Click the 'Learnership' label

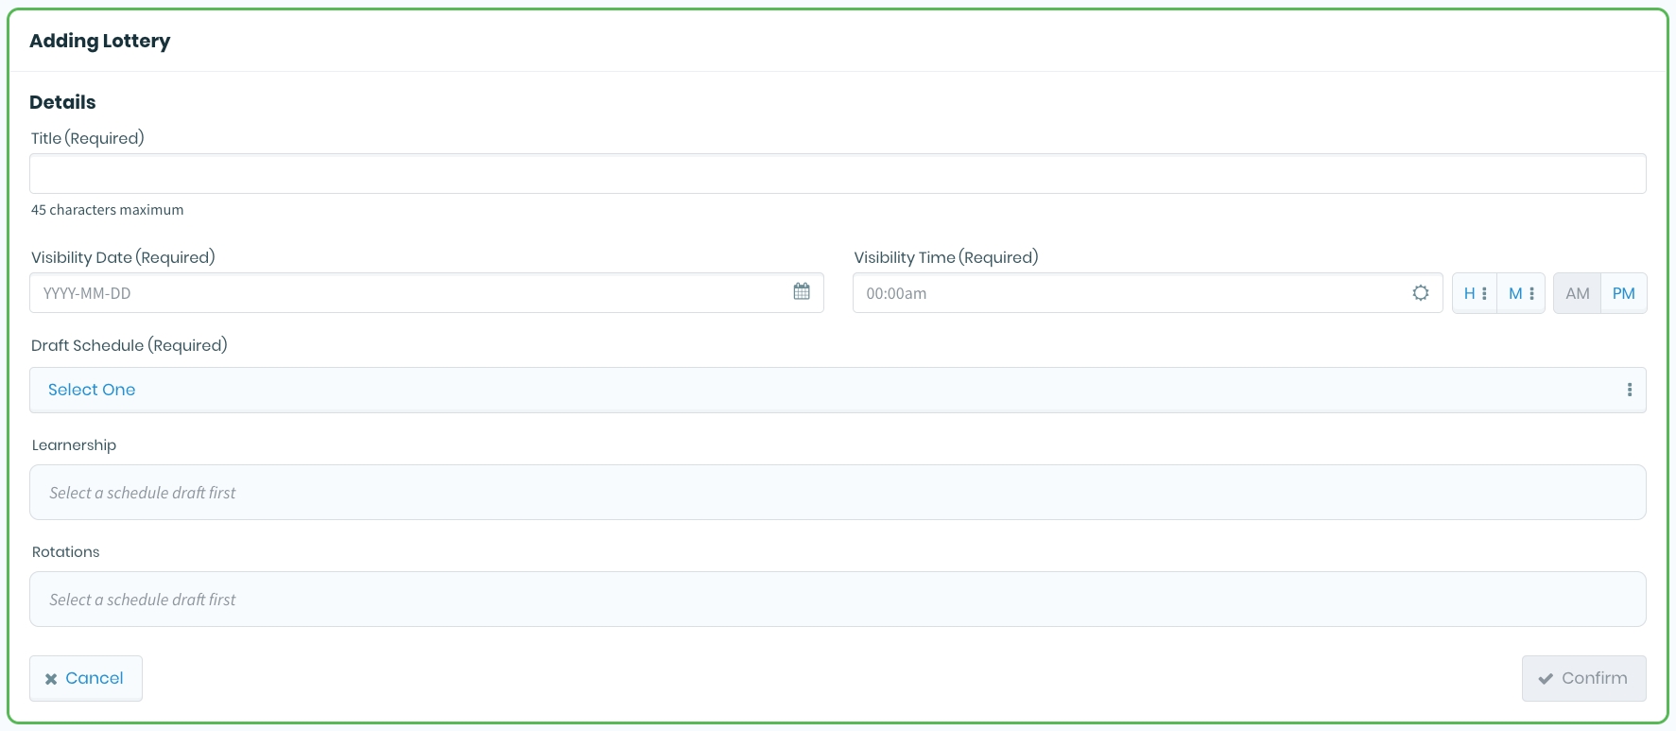click(x=74, y=445)
